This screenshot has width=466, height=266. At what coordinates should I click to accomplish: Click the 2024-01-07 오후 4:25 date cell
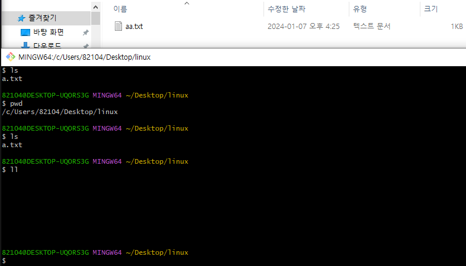point(303,27)
